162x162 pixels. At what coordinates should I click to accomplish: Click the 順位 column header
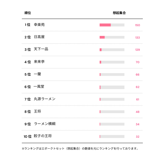(27, 13)
